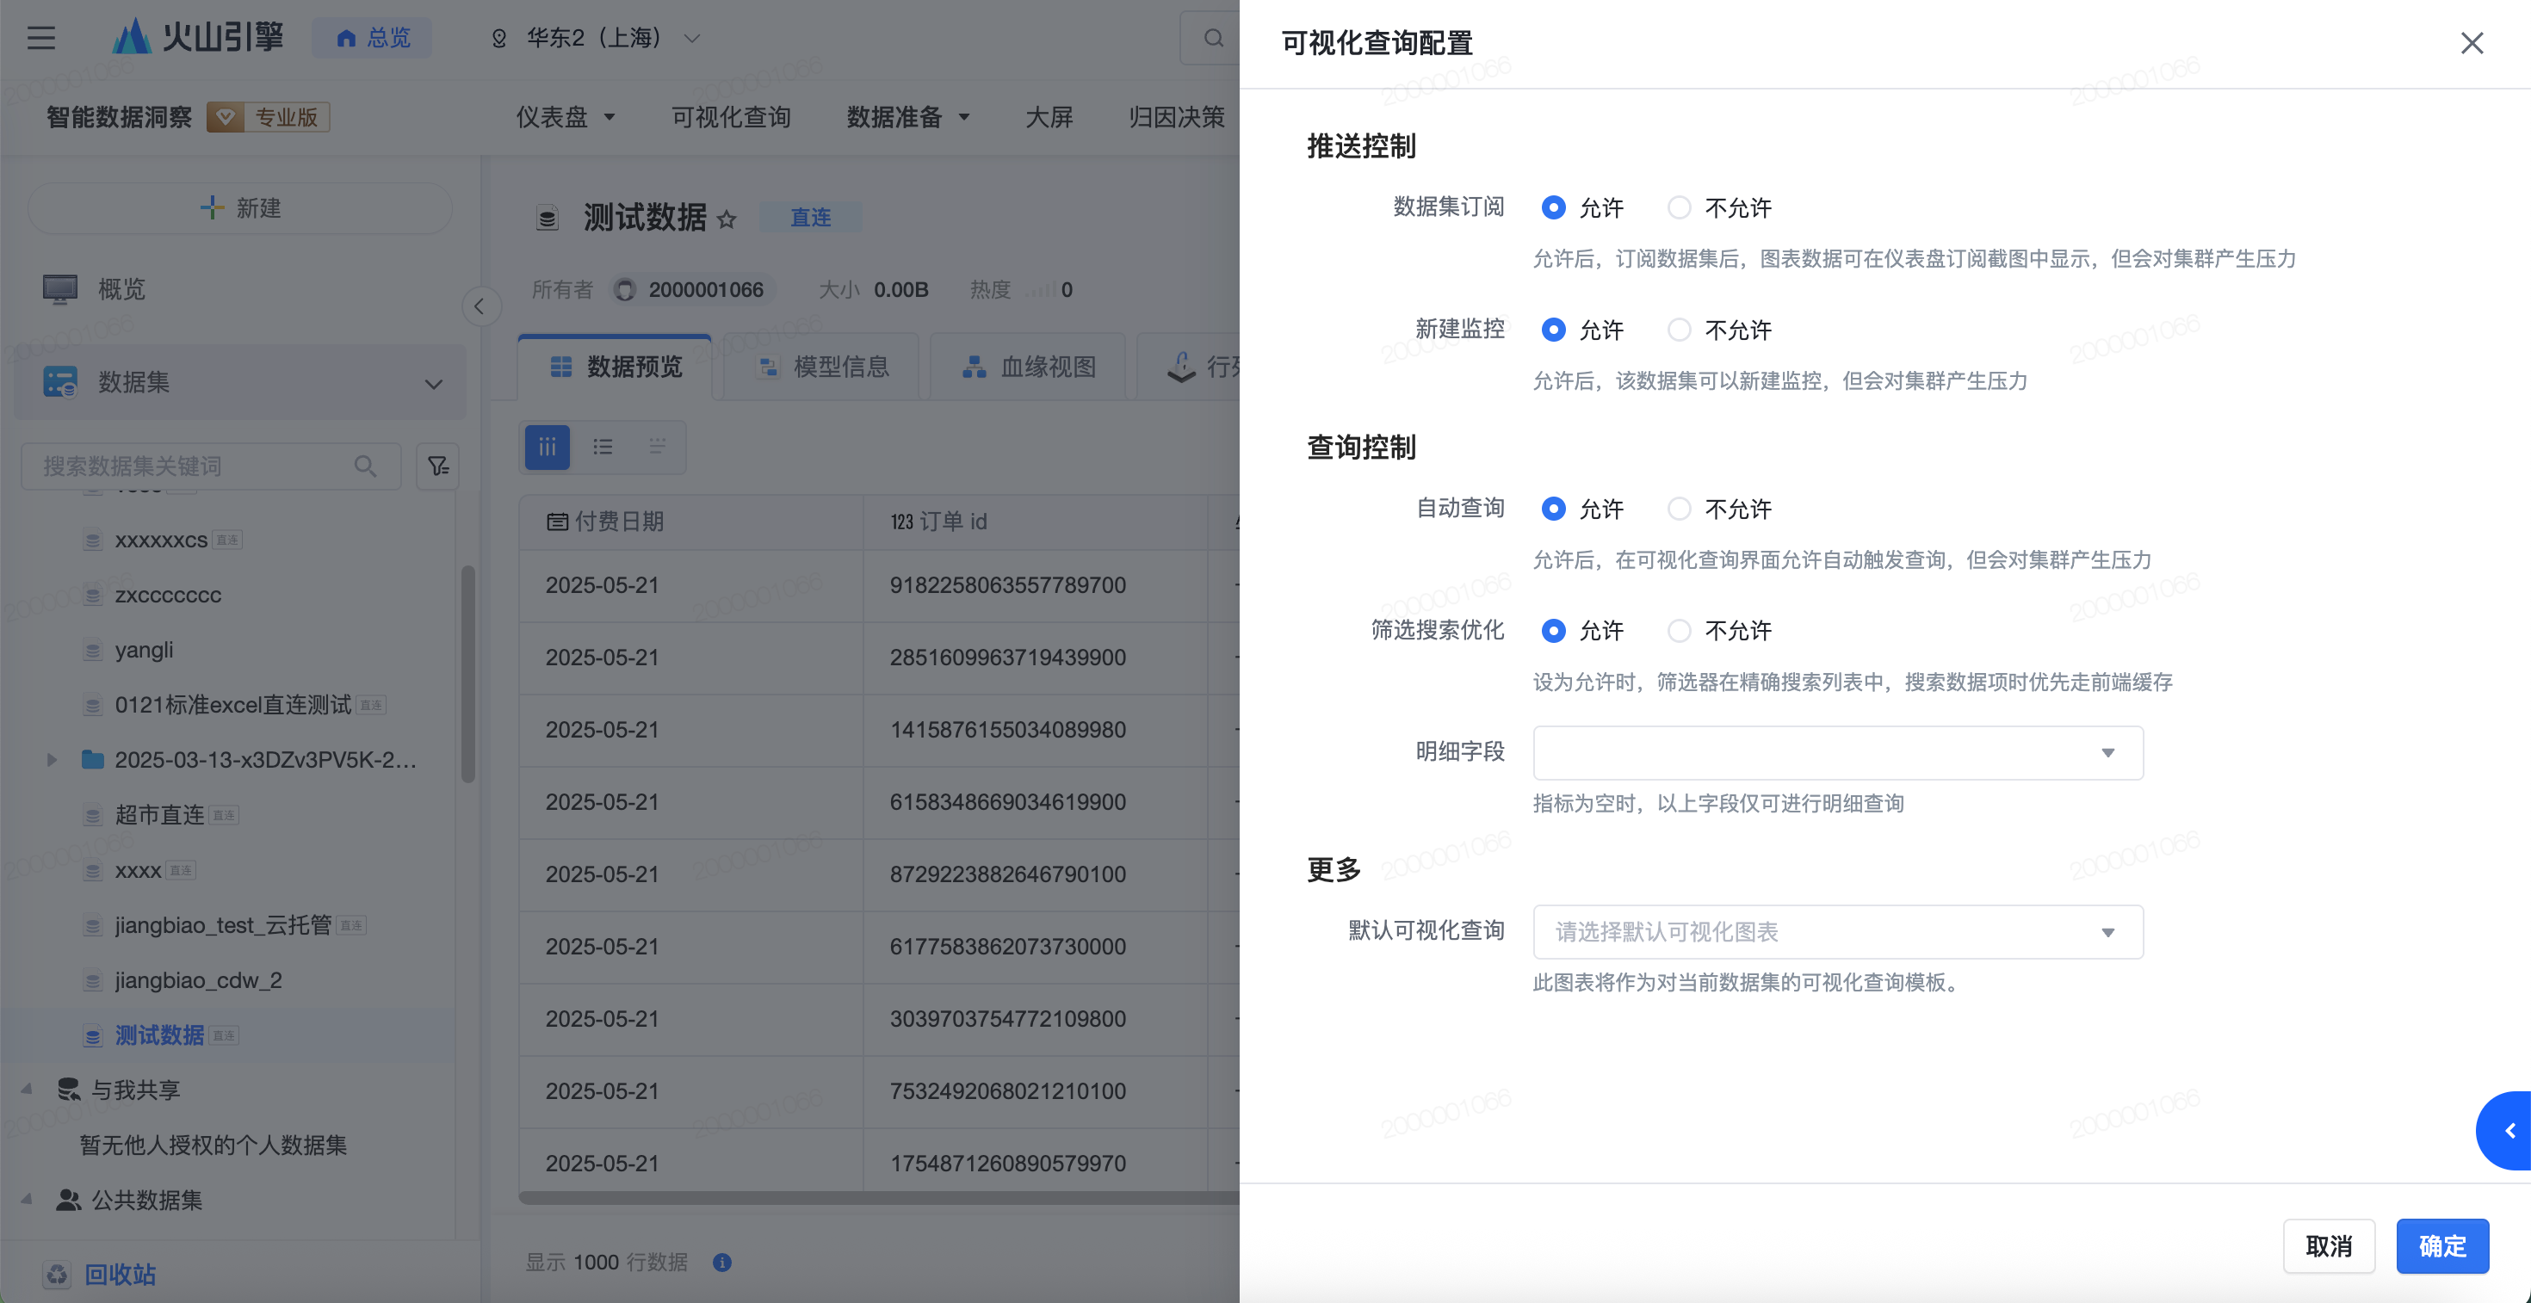Open the 回收站 link
The width and height of the screenshot is (2531, 1303).
[x=120, y=1275]
